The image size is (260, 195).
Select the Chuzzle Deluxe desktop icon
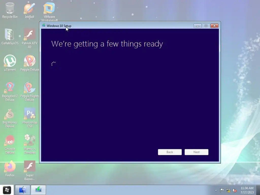coord(10,144)
